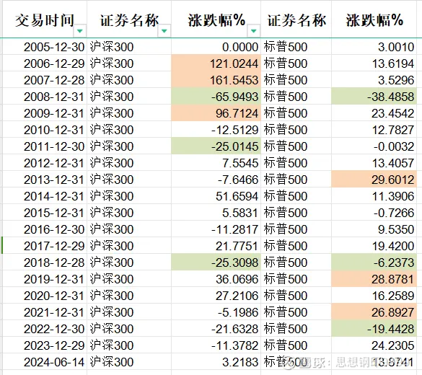The height and width of the screenshot is (375, 422).
Task: Click the -11.2817 value cell
Action: [x=216, y=229]
